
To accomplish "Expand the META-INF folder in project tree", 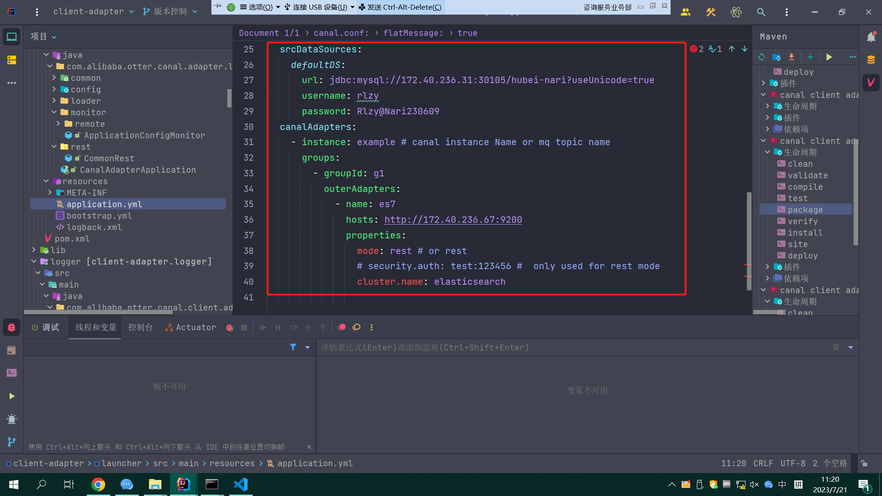I will click(51, 192).
